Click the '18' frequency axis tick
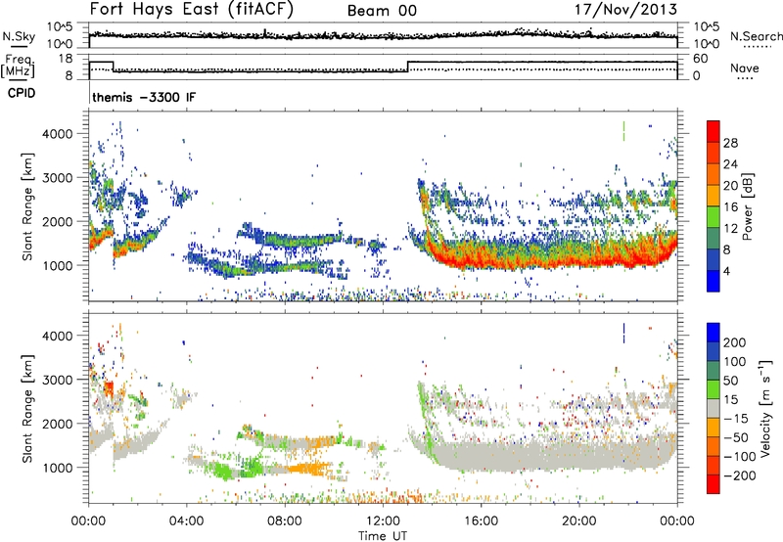 click(x=66, y=59)
